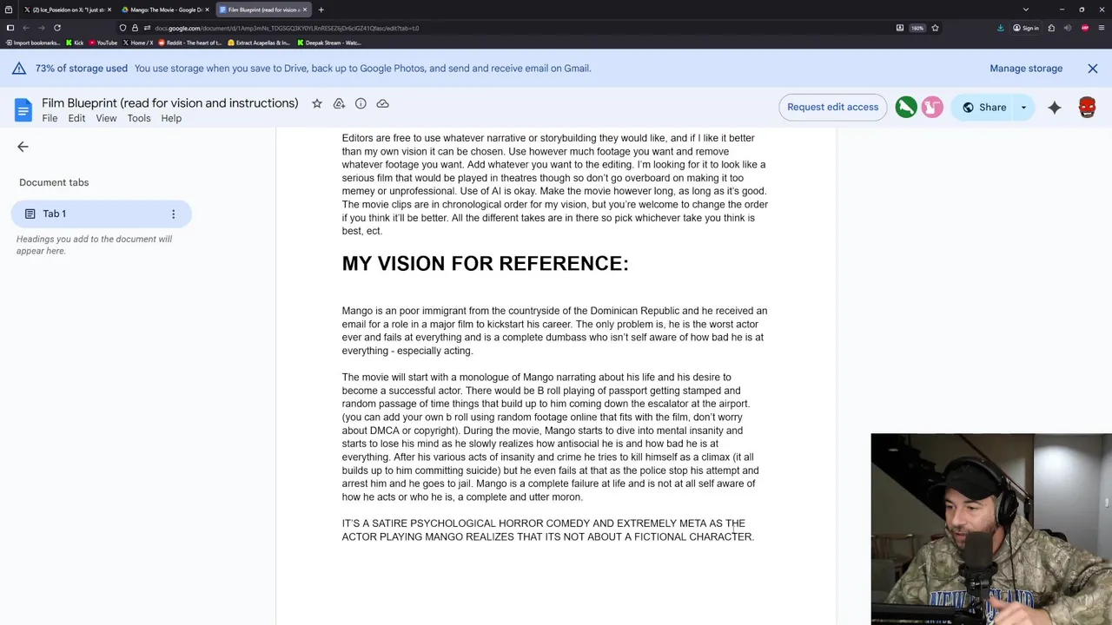The image size is (1112, 625).
Task: Open the Google Docs home icon
Action: [23, 110]
